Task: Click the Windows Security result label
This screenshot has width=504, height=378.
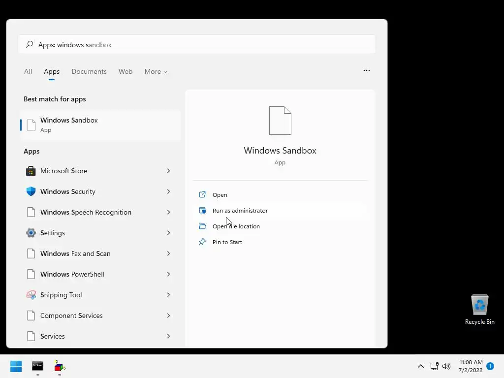Action: 68,191
